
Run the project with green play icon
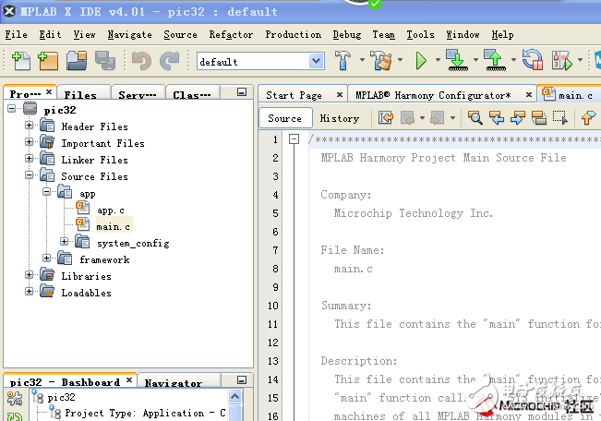(x=421, y=61)
